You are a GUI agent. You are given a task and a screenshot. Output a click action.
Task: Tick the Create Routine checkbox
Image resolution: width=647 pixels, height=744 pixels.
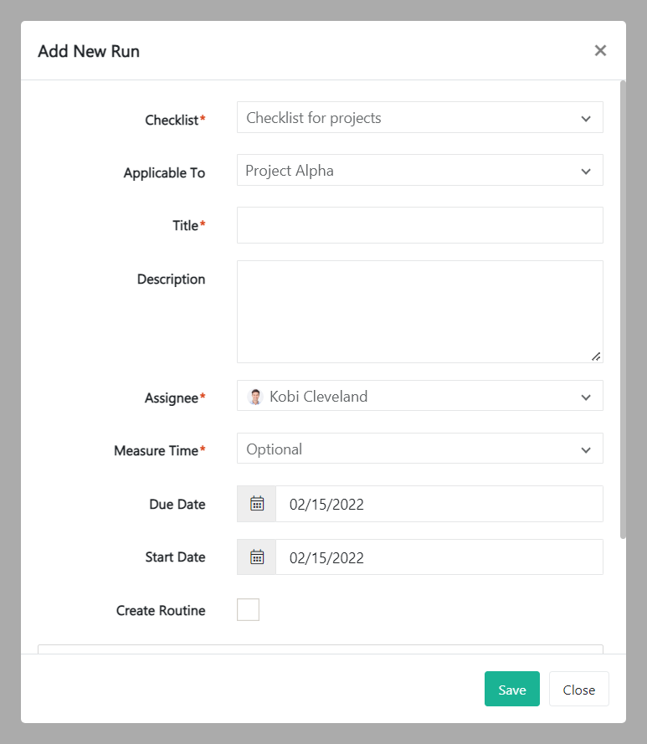(x=248, y=610)
